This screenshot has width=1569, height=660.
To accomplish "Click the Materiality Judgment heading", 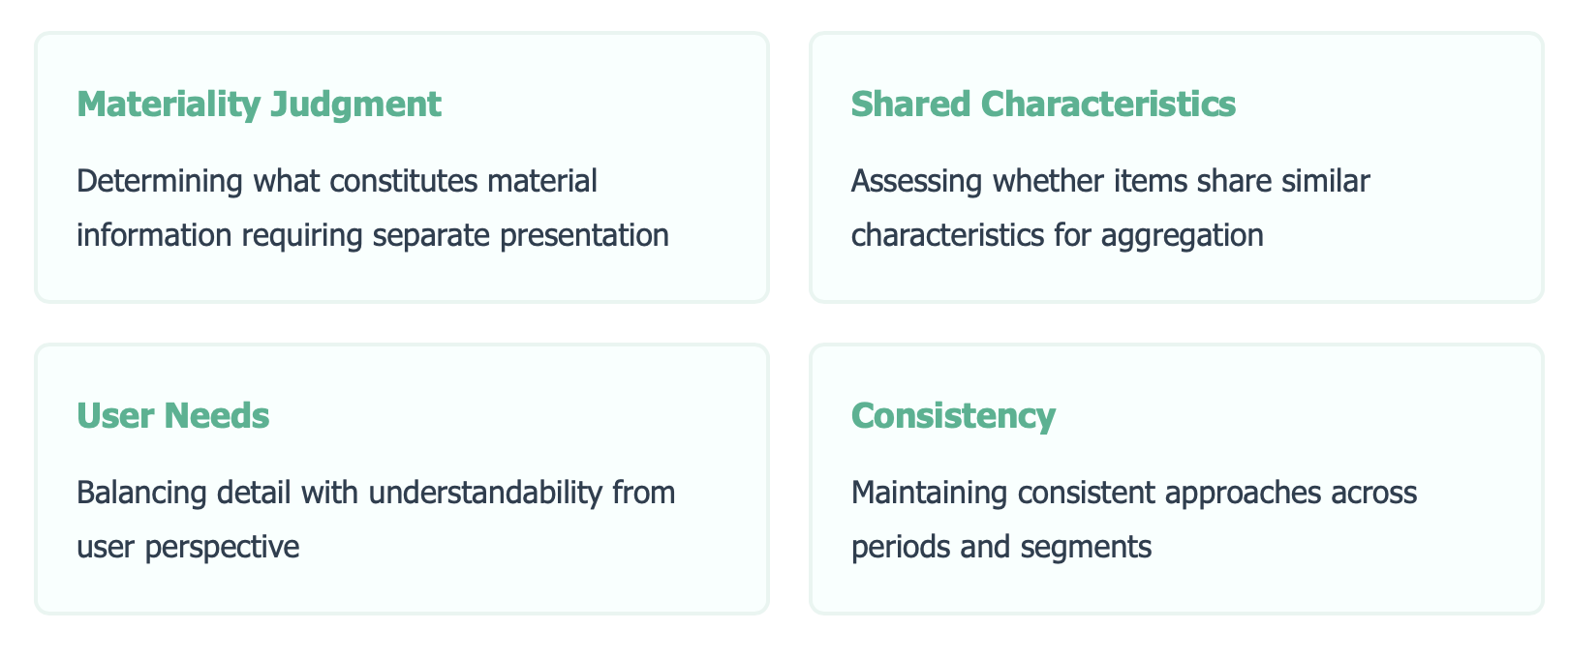I will (x=259, y=105).
